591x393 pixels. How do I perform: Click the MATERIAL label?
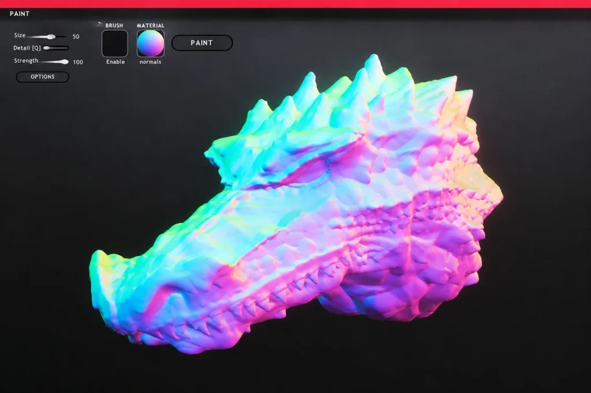pos(151,25)
